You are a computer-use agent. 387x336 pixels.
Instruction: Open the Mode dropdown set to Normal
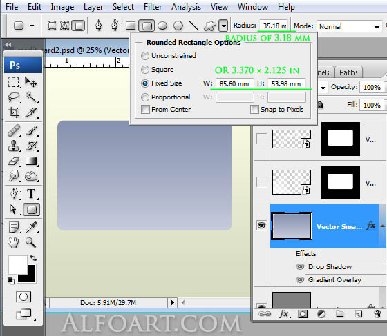tap(349, 27)
